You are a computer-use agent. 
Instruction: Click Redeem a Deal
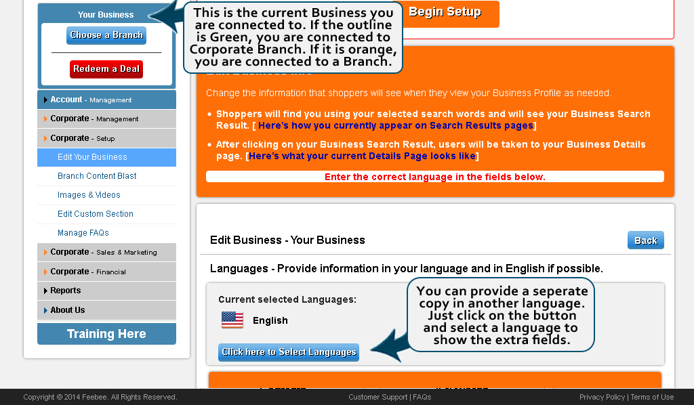(106, 68)
